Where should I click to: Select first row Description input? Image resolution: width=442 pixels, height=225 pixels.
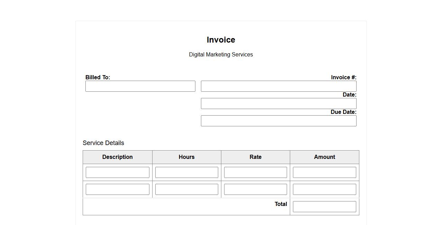118,172
